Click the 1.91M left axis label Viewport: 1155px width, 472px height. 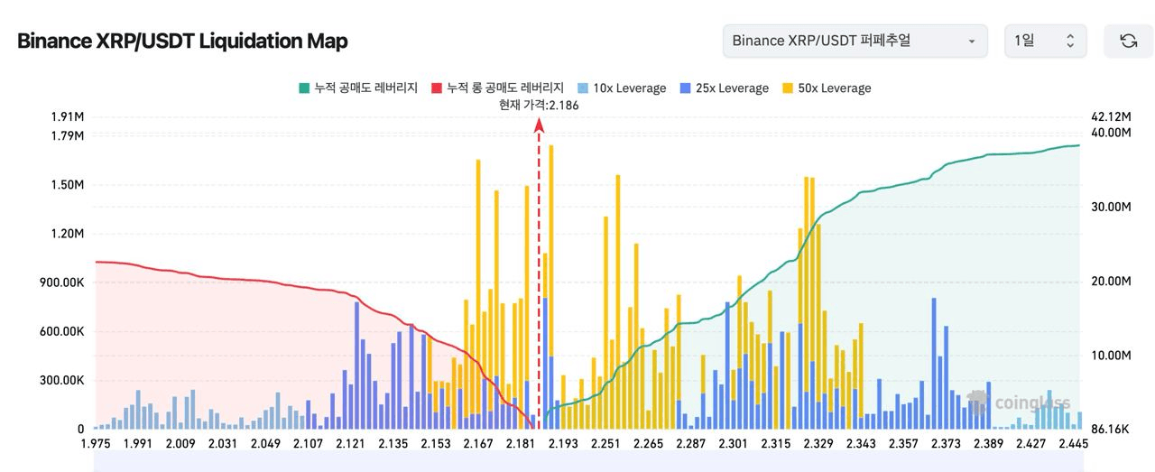pyautogui.click(x=68, y=117)
